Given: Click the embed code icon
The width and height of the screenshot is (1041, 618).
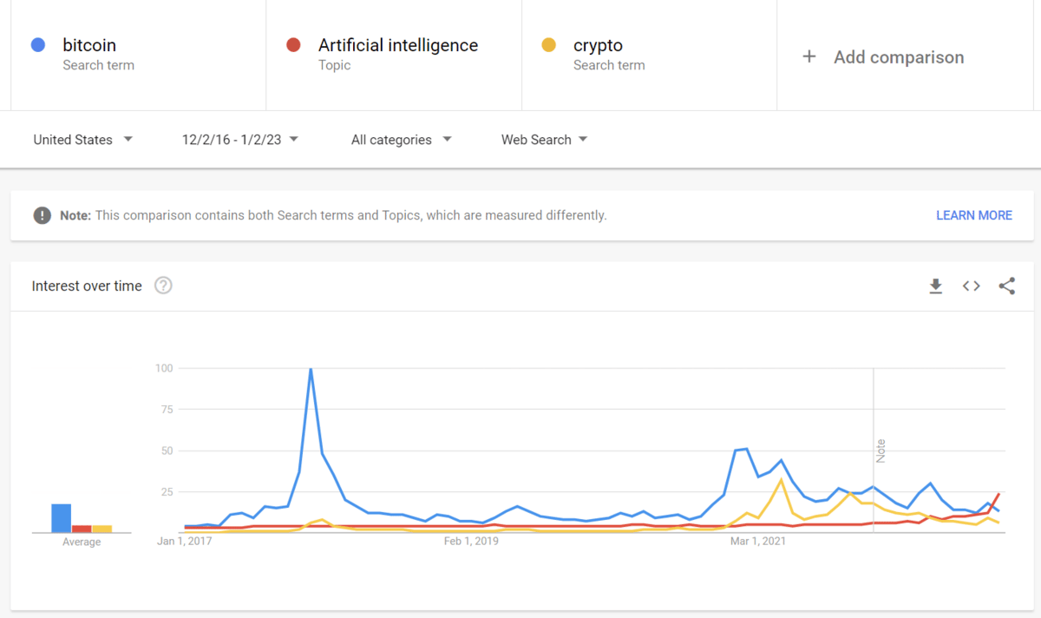Looking at the screenshot, I should pos(971,286).
